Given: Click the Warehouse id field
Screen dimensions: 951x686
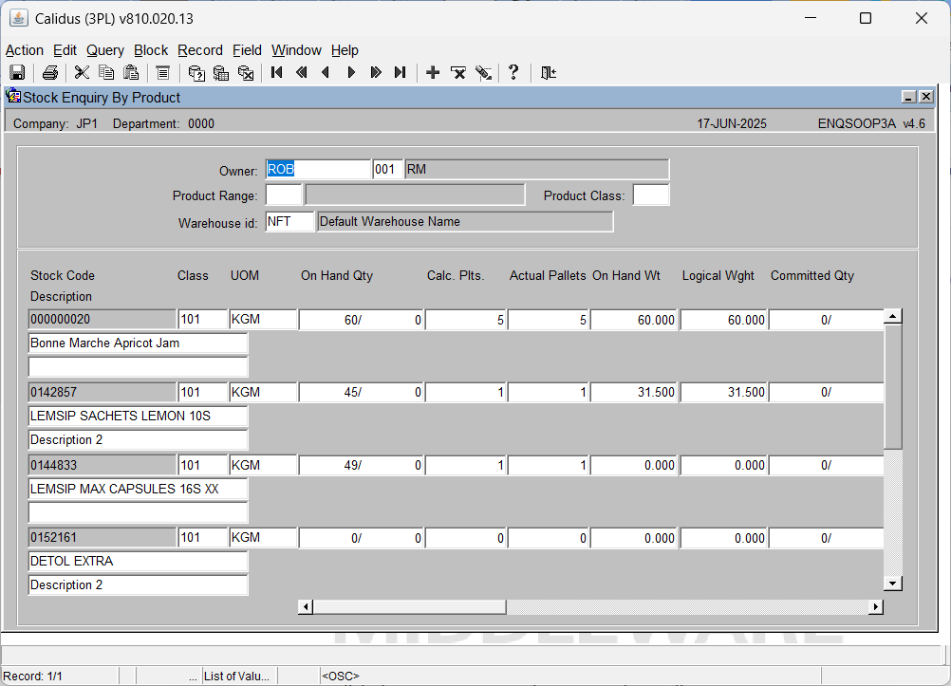Looking at the screenshot, I should (289, 221).
